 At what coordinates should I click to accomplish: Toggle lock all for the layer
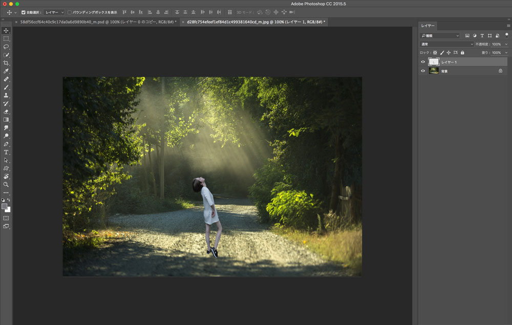tap(462, 53)
